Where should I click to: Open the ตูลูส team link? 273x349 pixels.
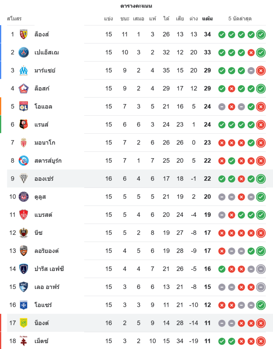coord(40,197)
